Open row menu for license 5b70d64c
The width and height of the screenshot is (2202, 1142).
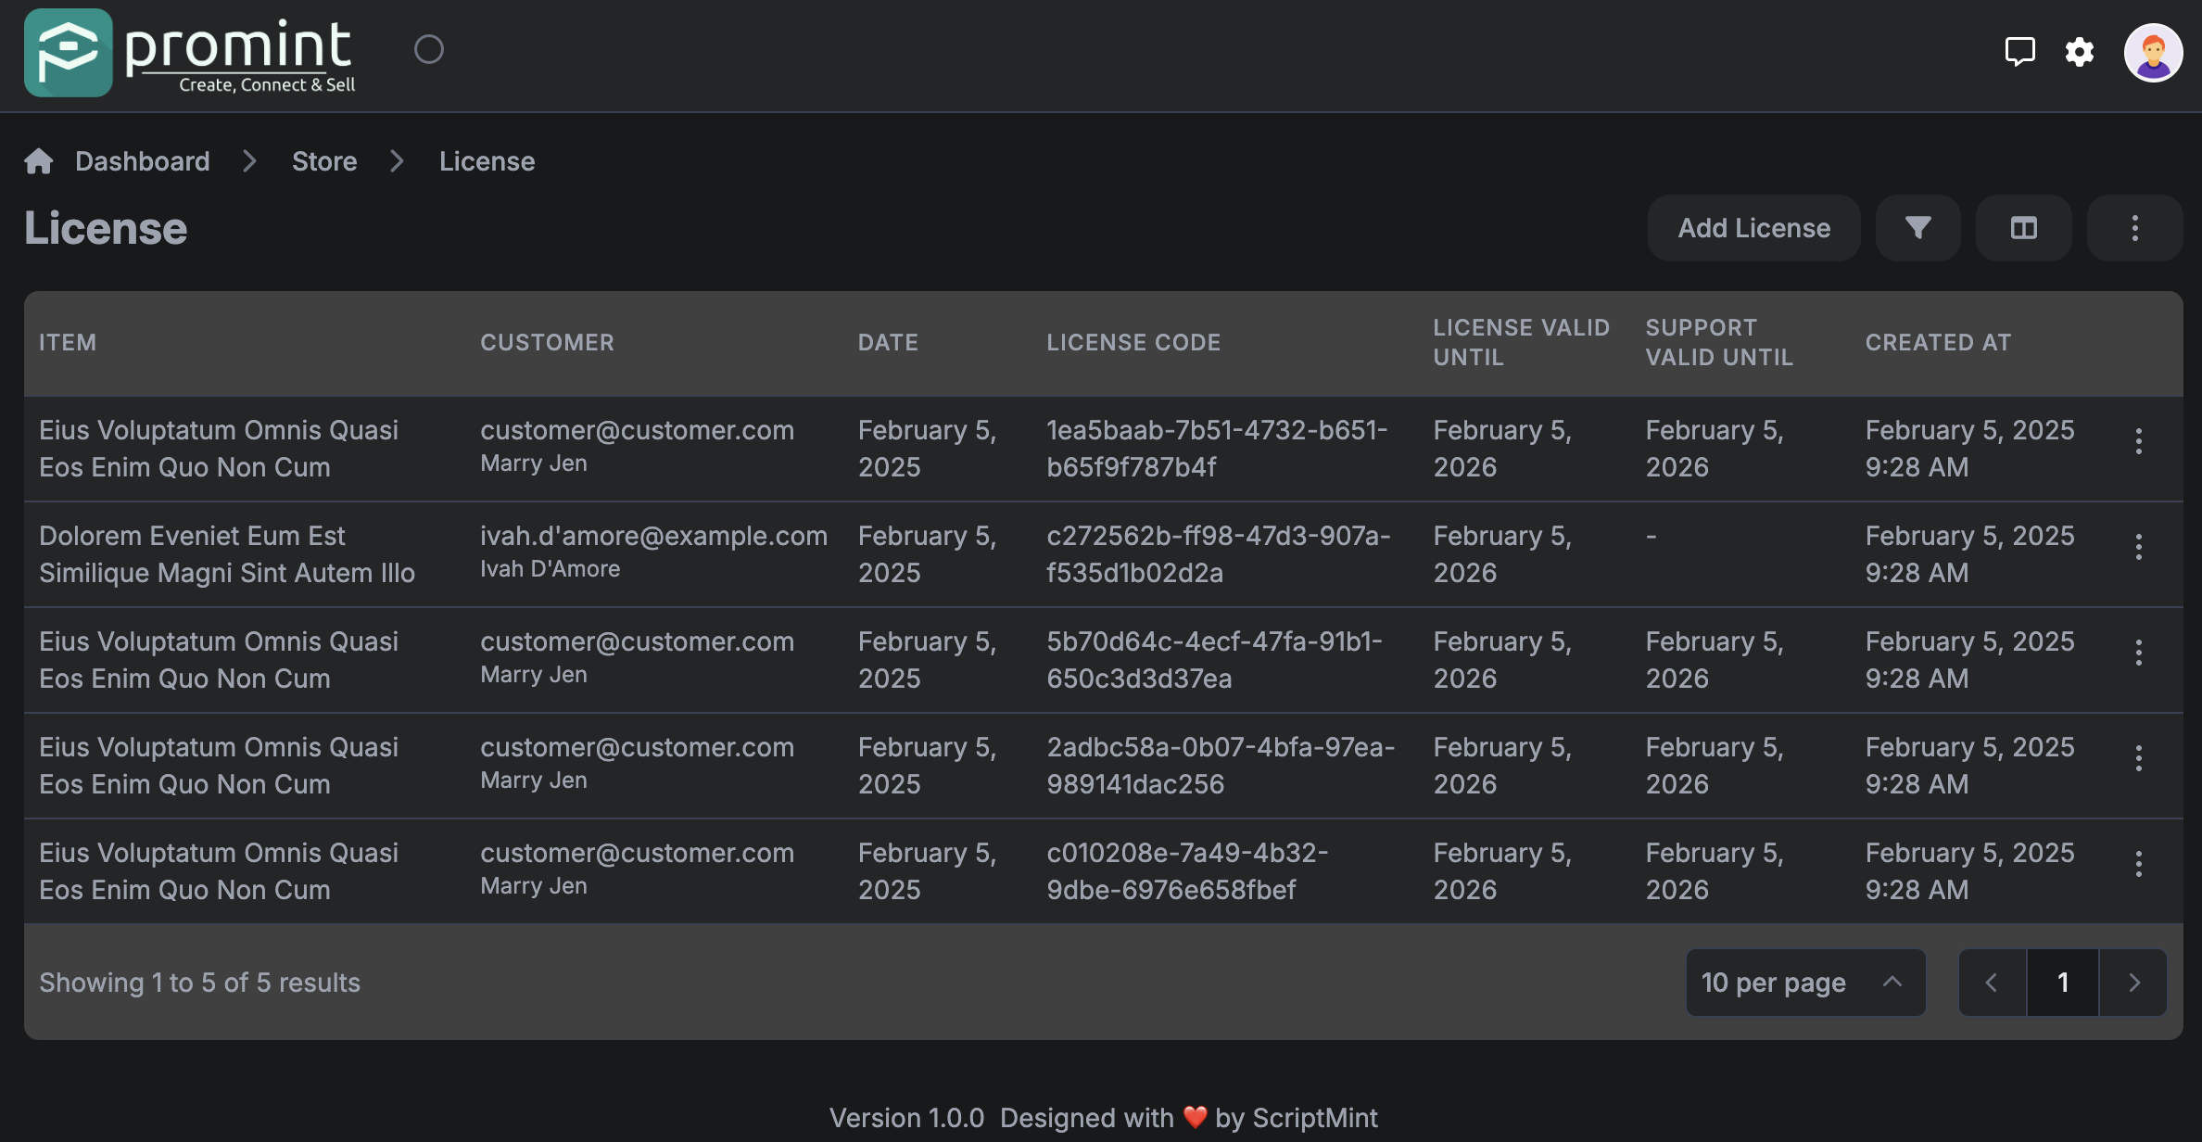click(x=2139, y=653)
